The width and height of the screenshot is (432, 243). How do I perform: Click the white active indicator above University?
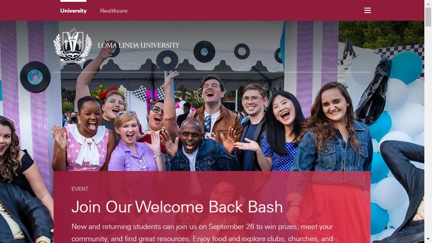tap(73, 1)
